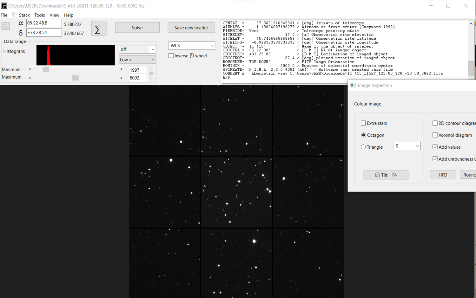The height and width of the screenshot is (298, 476).
Task: Open the Help menu
Action: (69, 15)
